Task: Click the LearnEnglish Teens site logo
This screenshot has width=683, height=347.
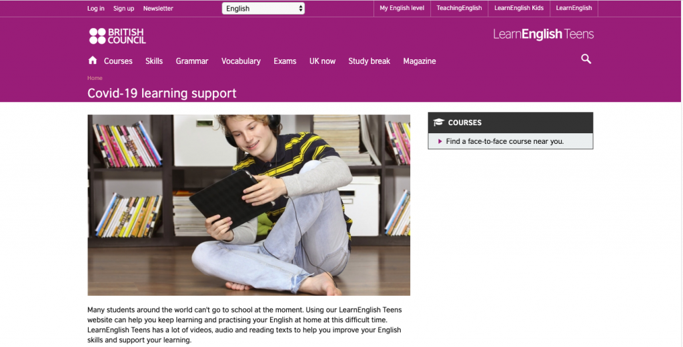Action: pyautogui.click(x=543, y=35)
